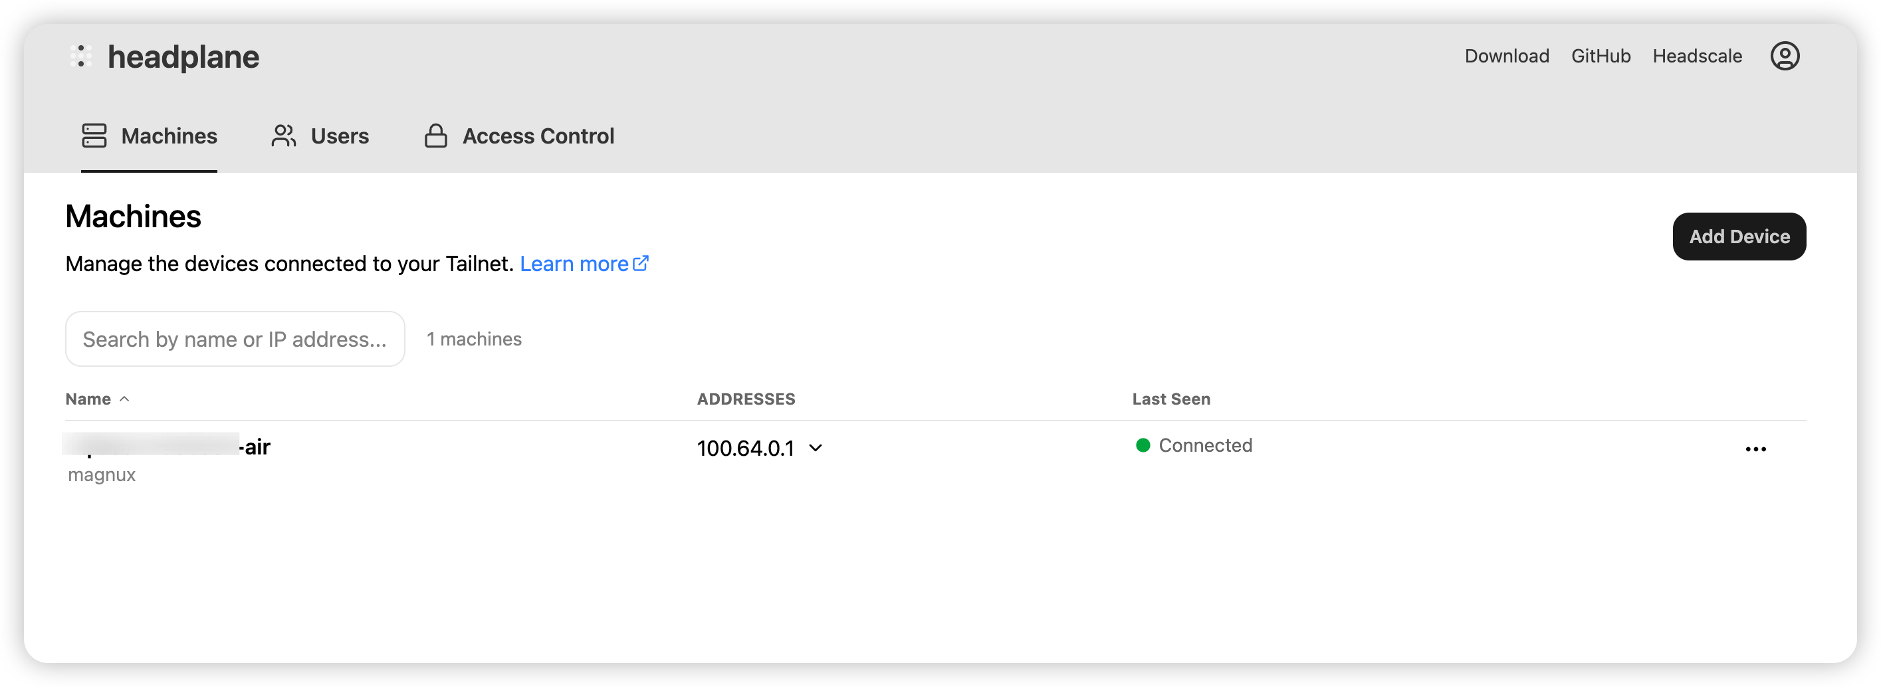Switch to the Users tab

340,136
